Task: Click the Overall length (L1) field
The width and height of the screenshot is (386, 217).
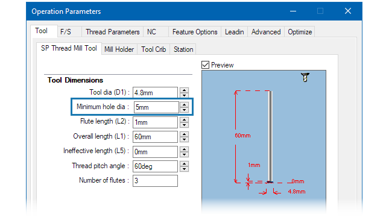Action: tap(155, 137)
